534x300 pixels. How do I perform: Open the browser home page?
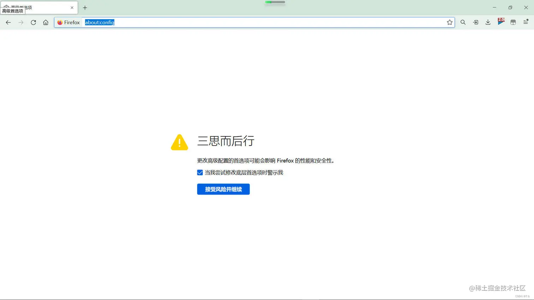[x=46, y=22]
